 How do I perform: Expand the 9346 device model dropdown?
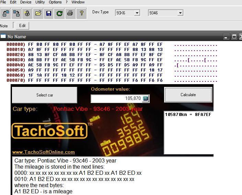(x=180, y=13)
